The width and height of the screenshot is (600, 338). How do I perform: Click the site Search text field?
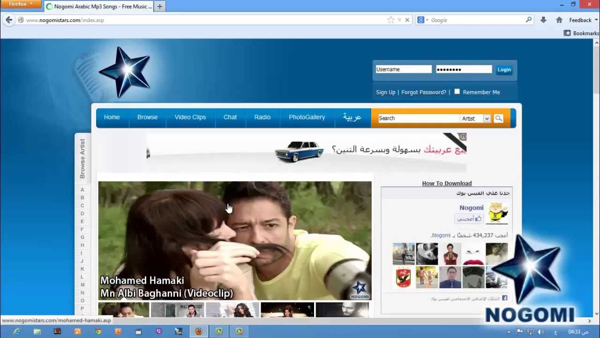pos(419,118)
